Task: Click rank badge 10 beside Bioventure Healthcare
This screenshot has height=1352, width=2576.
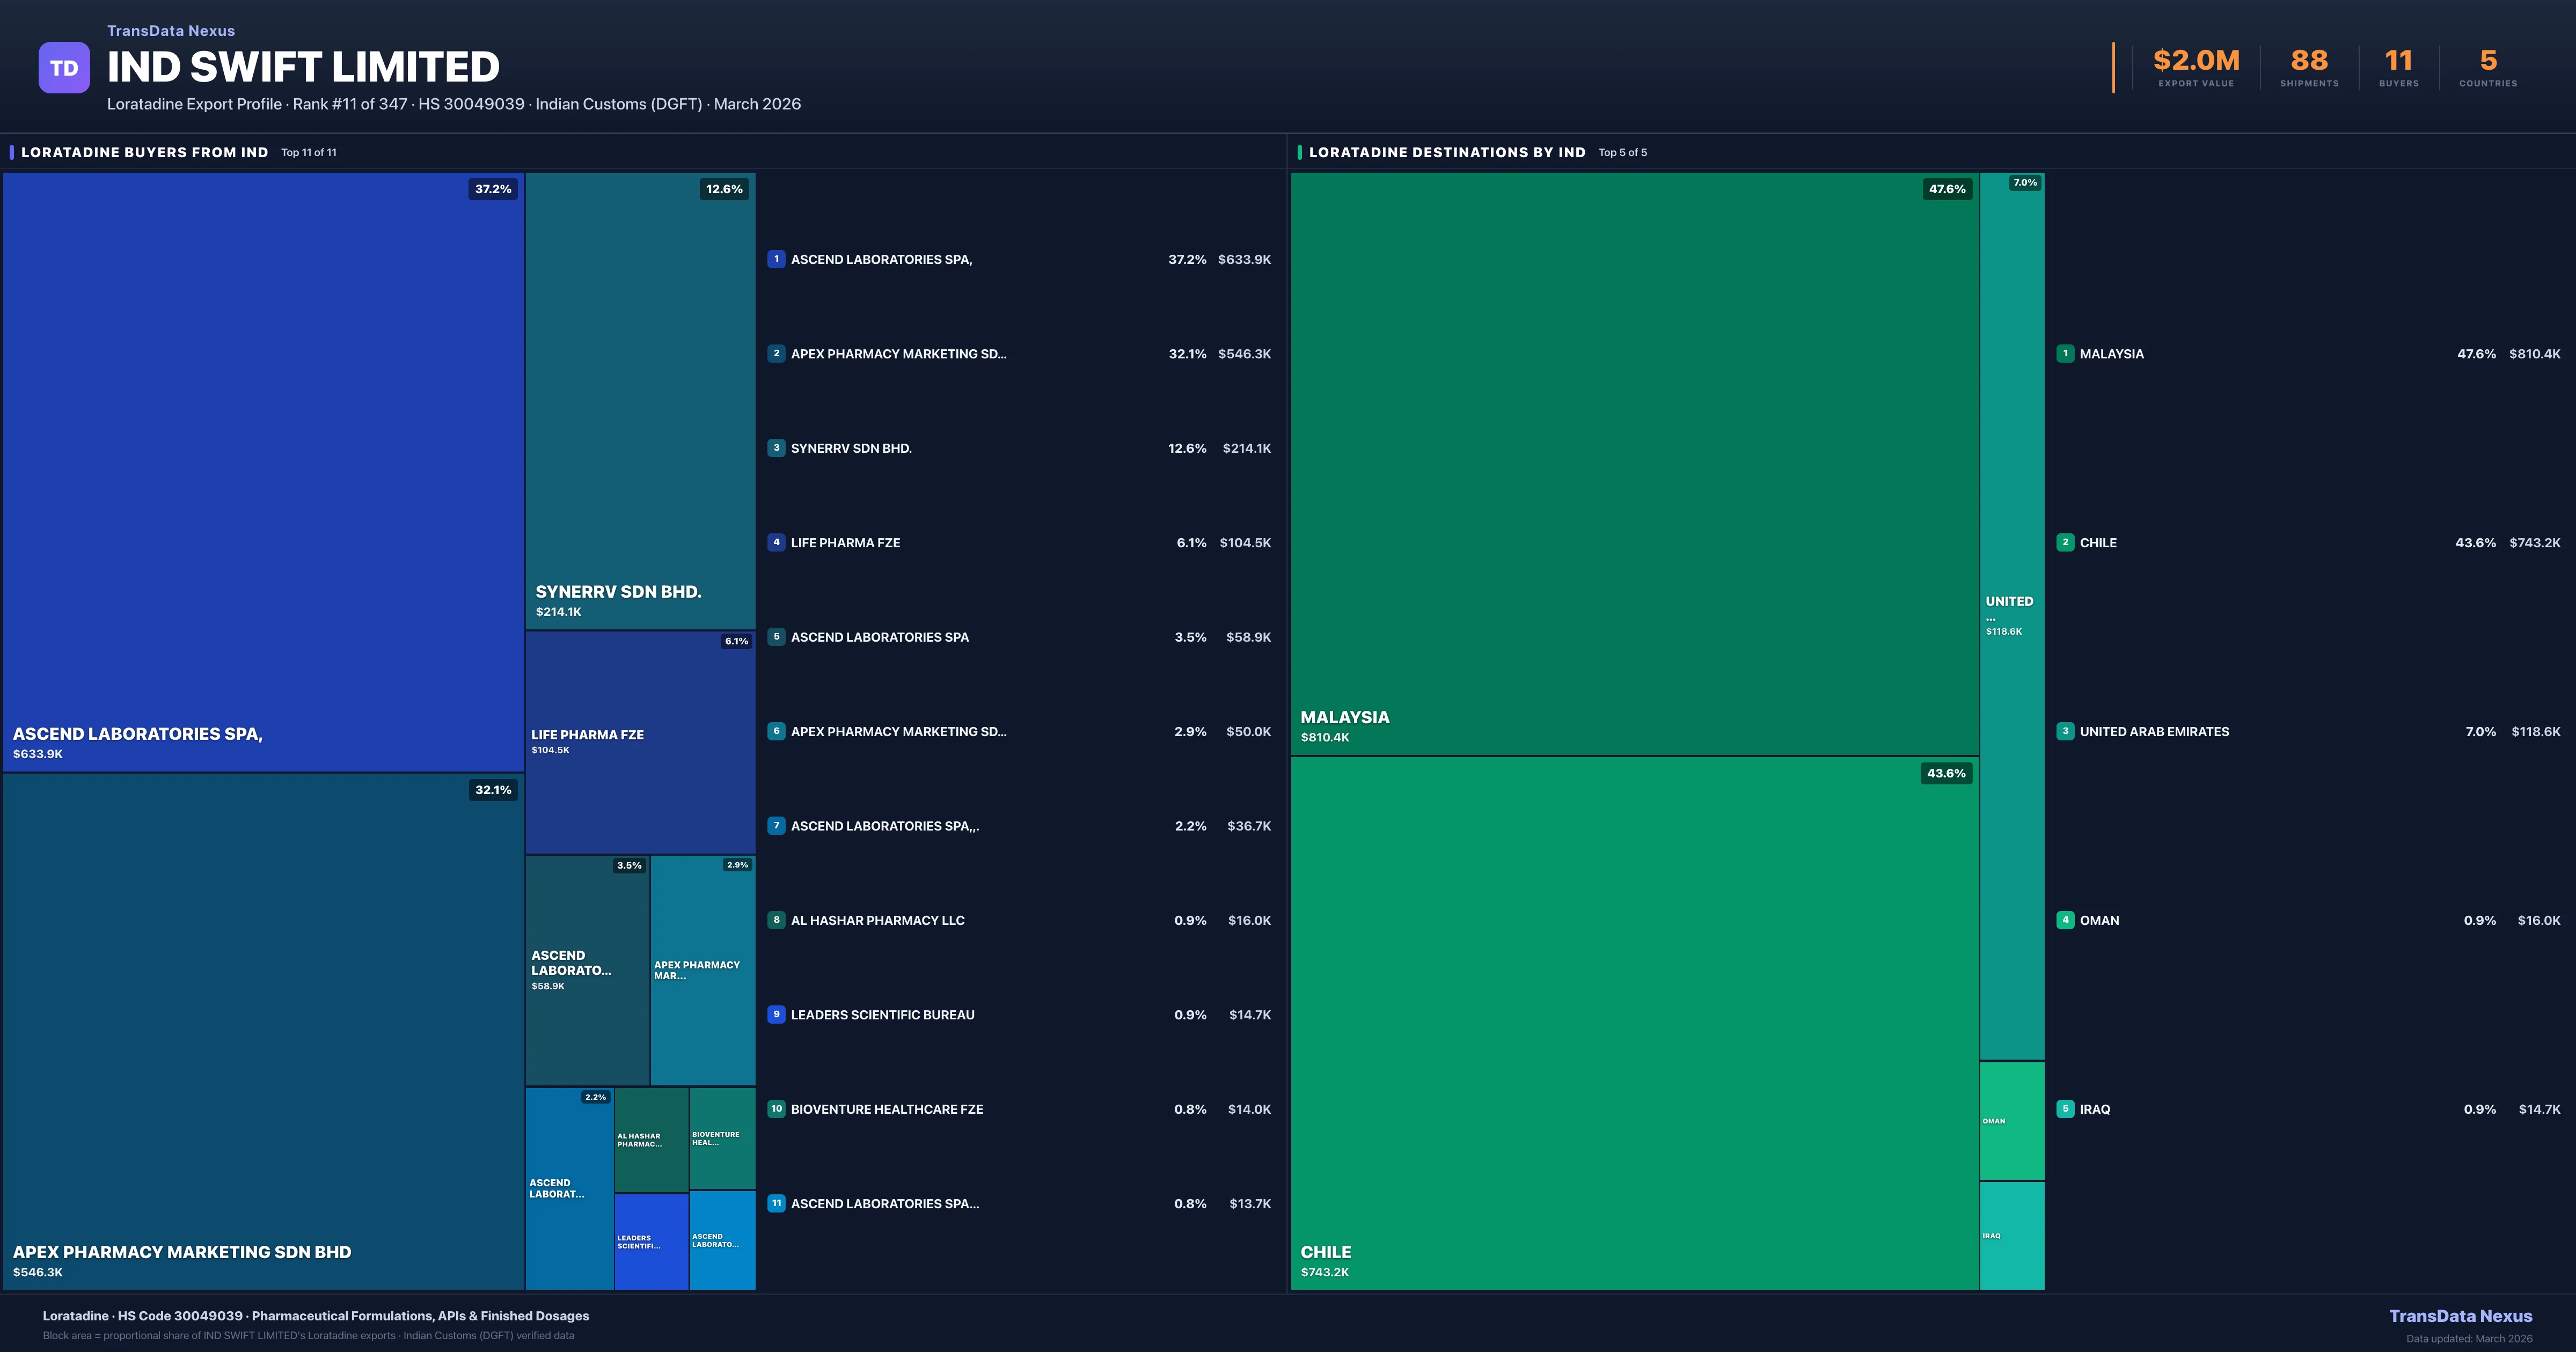Action: pyautogui.click(x=776, y=1109)
